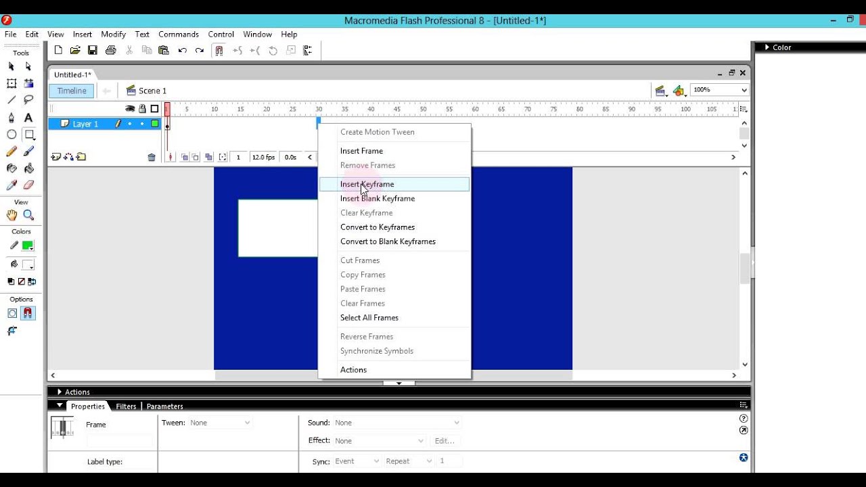Image resolution: width=866 pixels, height=487 pixels.
Task: Open the Modify menu
Action: [113, 34]
